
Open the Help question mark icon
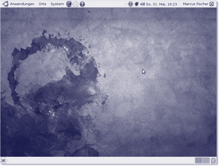82,4
